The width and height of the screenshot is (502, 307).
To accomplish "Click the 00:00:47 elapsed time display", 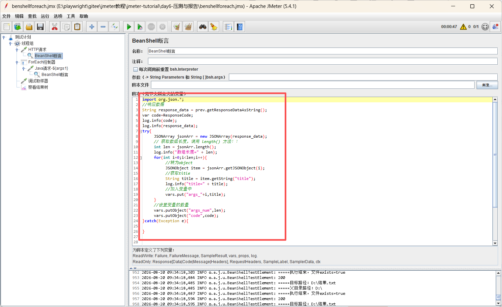I will [x=449, y=27].
